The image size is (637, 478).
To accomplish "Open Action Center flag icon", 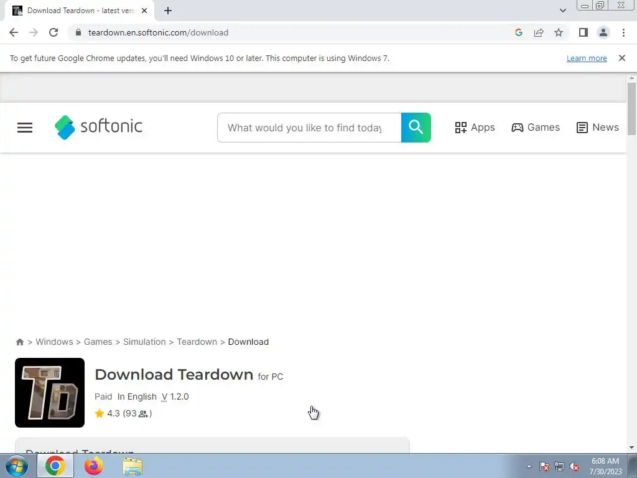I will [544, 466].
